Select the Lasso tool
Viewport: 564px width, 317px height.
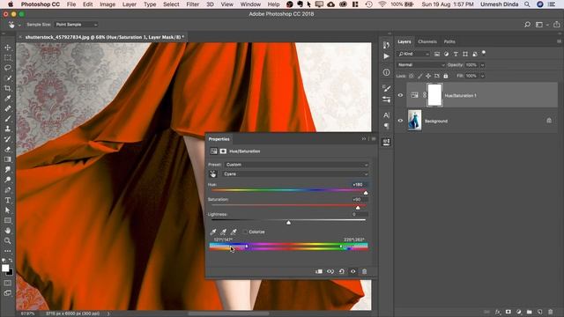[8, 68]
